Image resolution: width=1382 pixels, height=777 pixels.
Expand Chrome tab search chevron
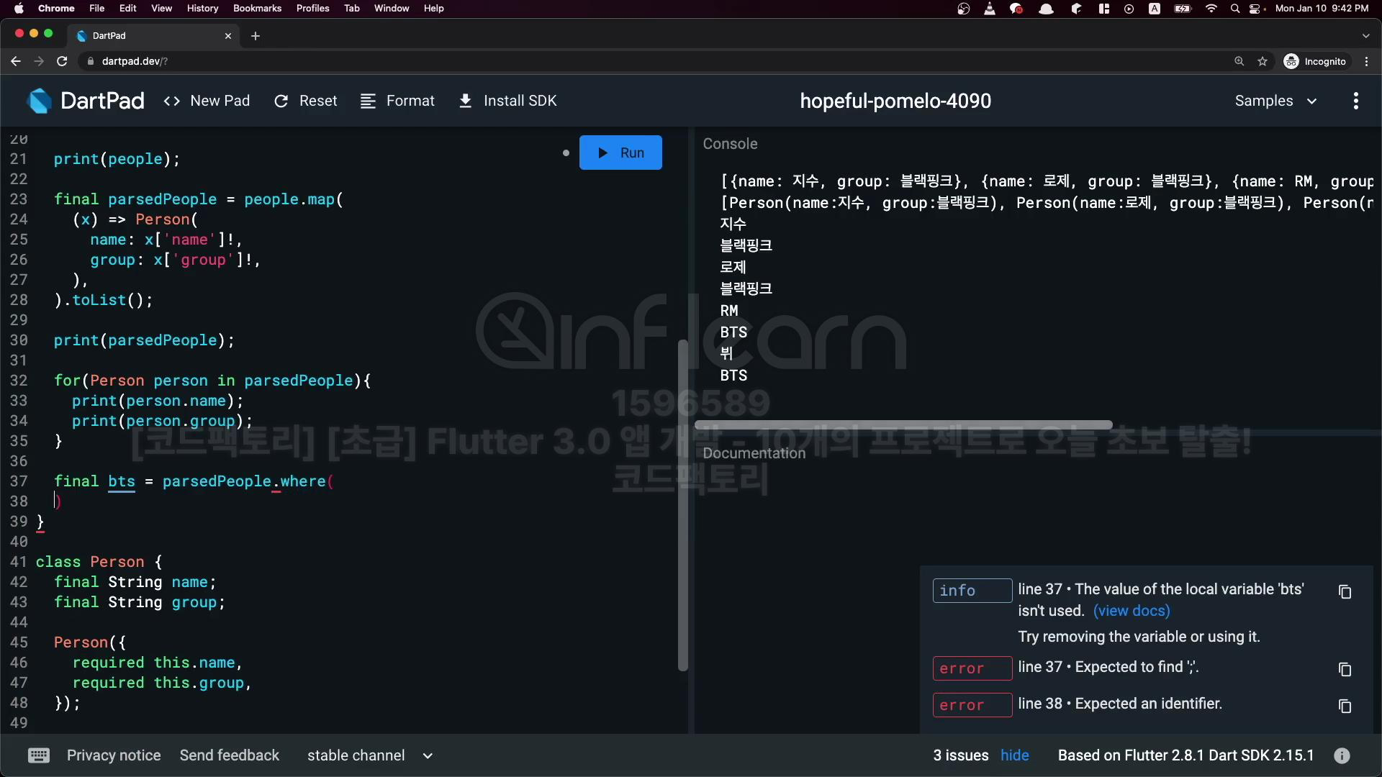pos(1365,35)
